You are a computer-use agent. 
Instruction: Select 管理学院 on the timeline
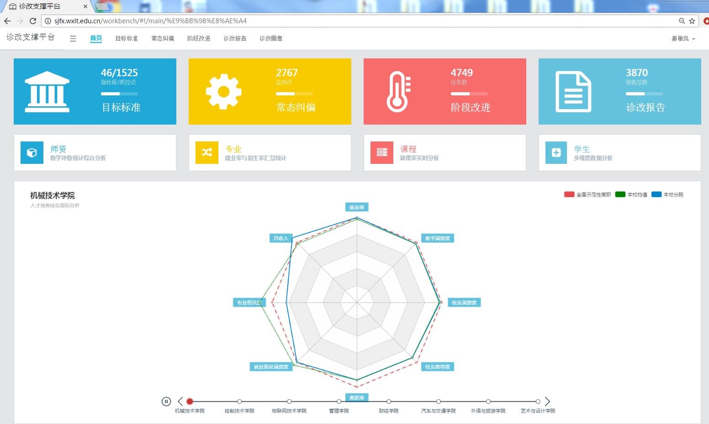click(339, 402)
